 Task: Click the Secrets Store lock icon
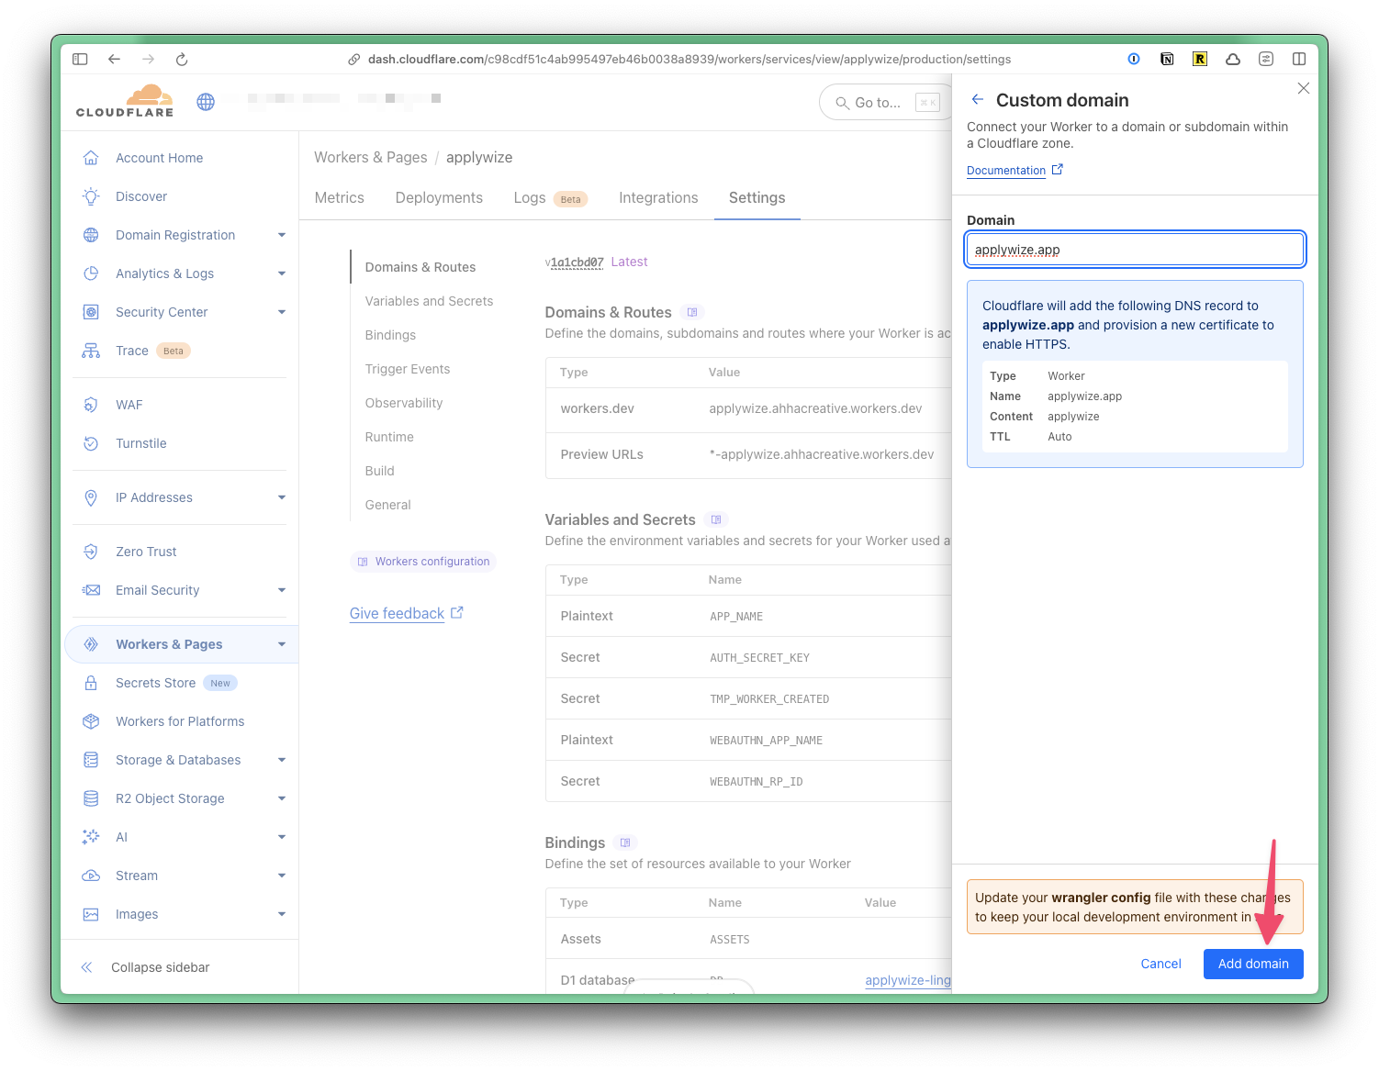(x=91, y=683)
